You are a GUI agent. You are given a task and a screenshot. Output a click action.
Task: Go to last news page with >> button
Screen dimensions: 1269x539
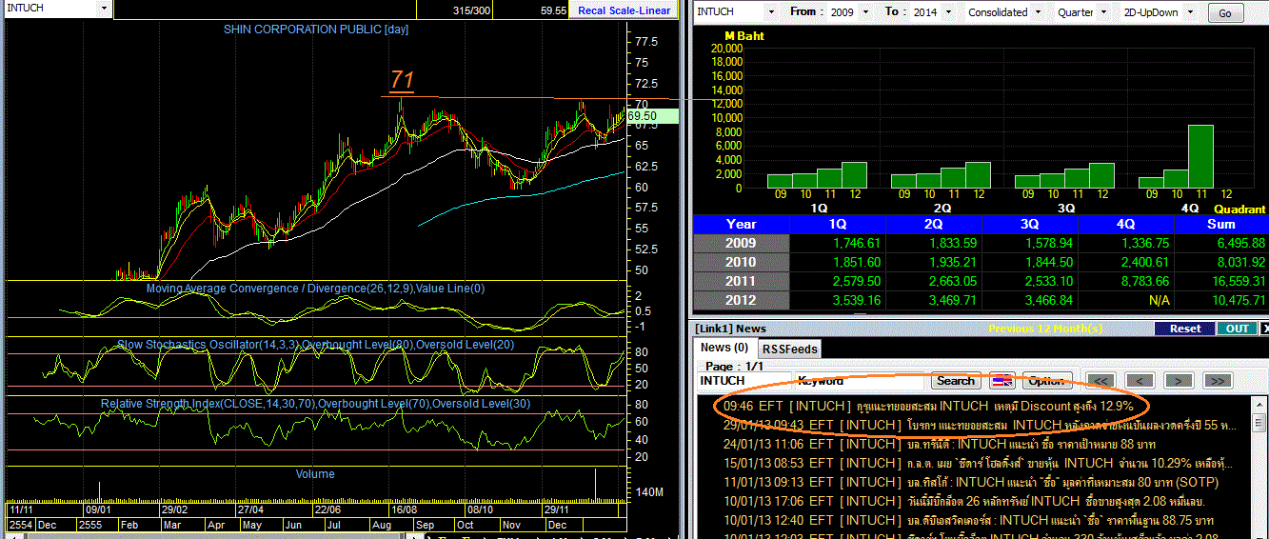click(1218, 381)
